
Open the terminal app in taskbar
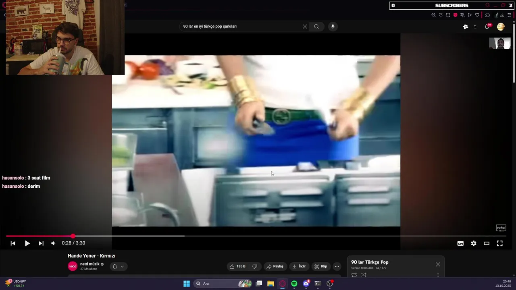tap(318, 284)
